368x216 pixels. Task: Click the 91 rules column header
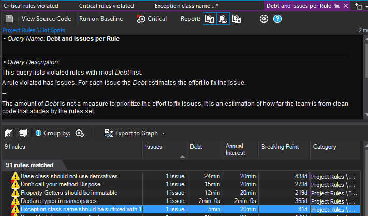(x=72, y=150)
